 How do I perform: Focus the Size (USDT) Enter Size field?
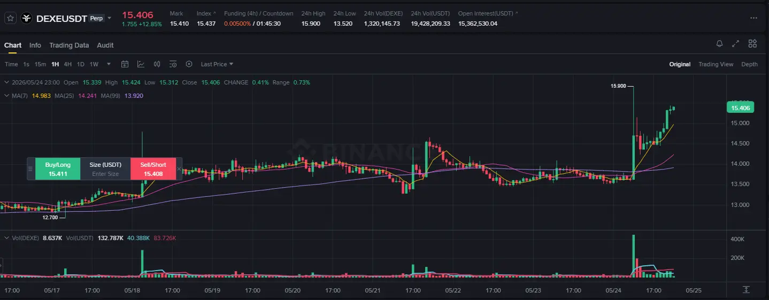pyautogui.click(x=105, y=174)
